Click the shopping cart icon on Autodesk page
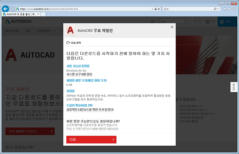 pyautogui.click(x=152, y=22)
